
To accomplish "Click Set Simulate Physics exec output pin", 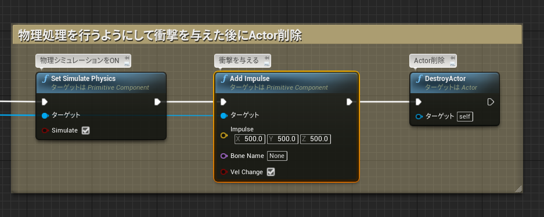I will coord(157,102).
